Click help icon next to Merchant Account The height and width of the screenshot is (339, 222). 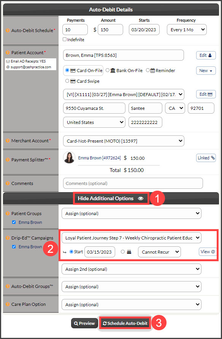[x=8, y=141]
